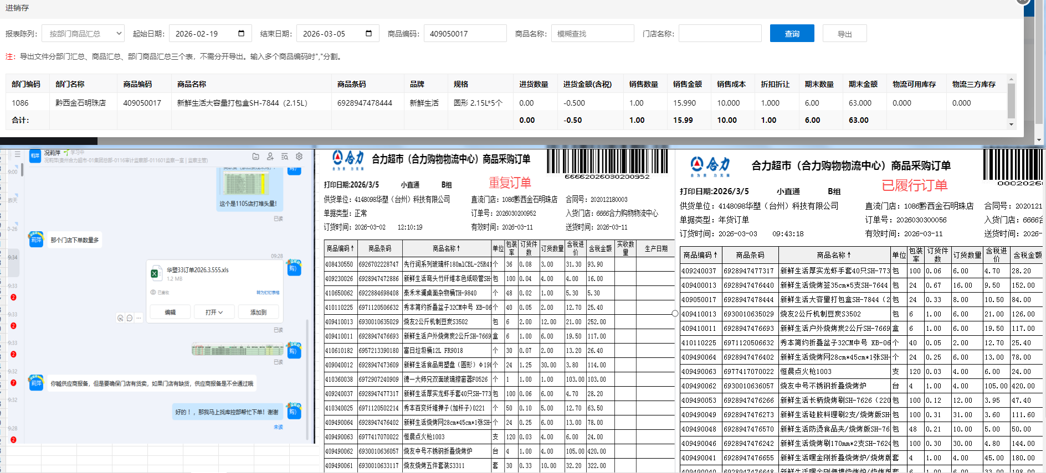Expand the 报表陈列 dropdown
Viewport: 1046px width, 473px height.
83,34
